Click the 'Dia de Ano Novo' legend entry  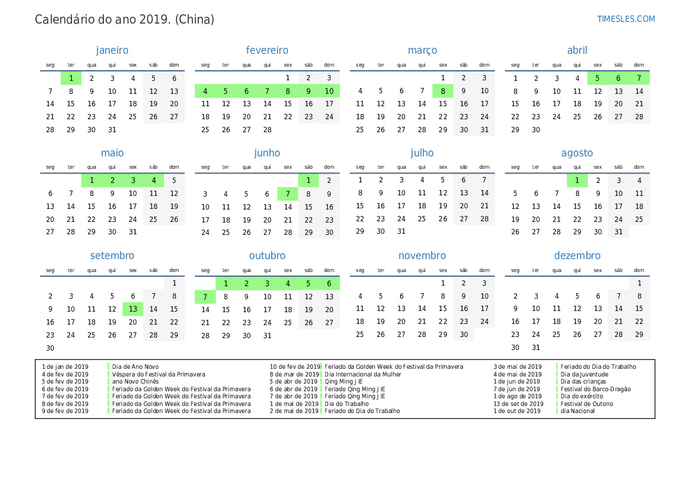pos(135,367)
